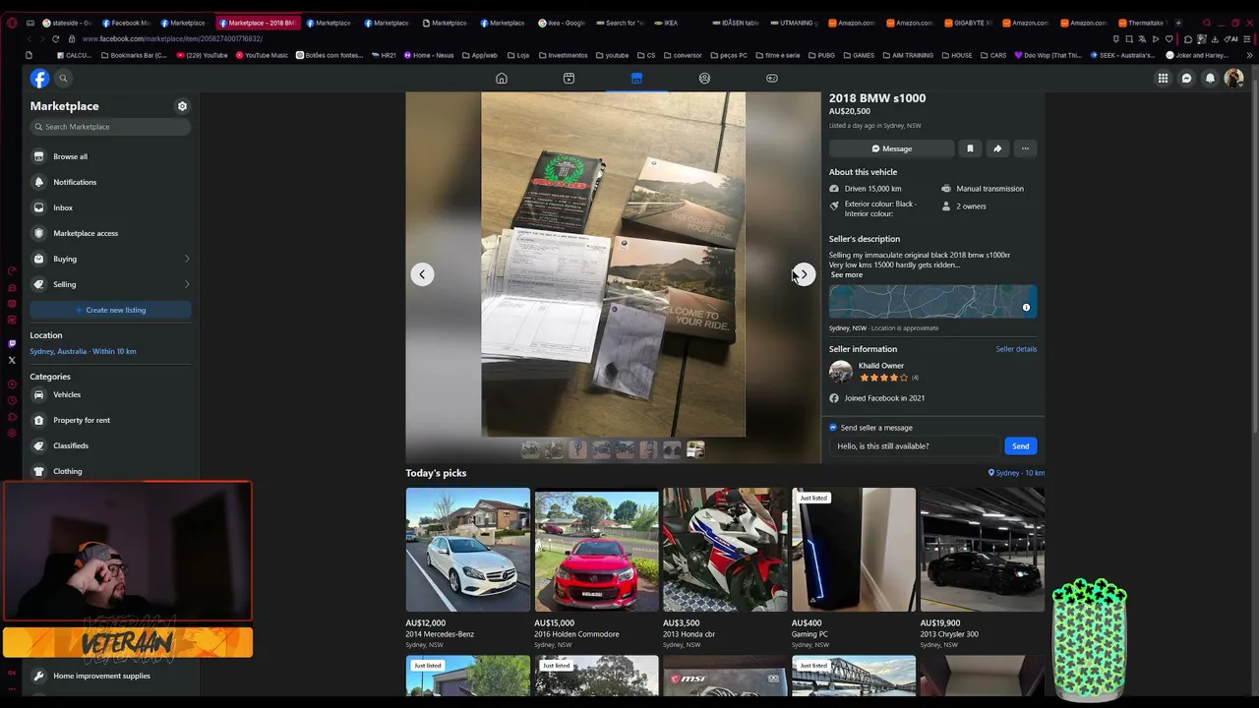Open the Vehicles category

click(x=110, y=394)
